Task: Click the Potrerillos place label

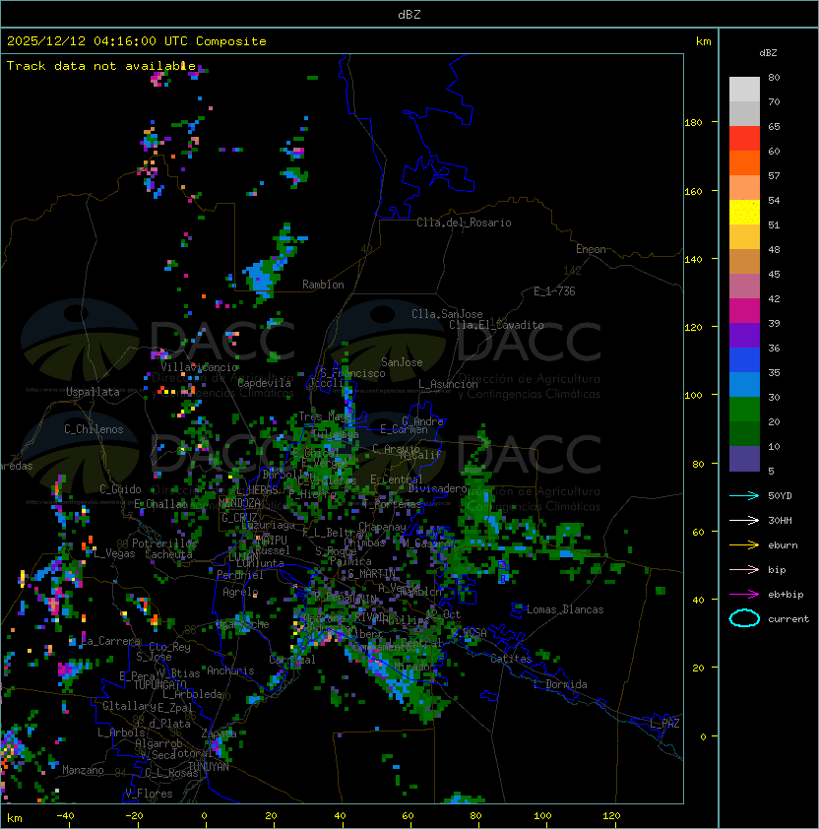Action: click(x=164, y=543)
